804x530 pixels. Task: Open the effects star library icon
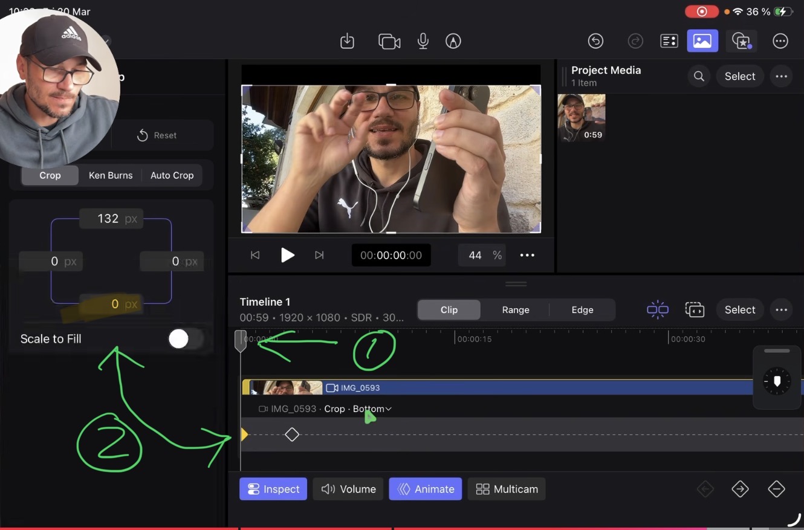coord(741,41)
